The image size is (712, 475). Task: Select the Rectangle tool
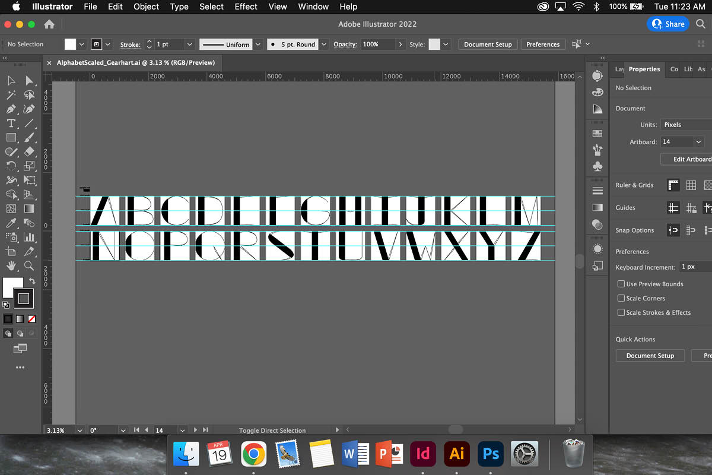[11, 138]
